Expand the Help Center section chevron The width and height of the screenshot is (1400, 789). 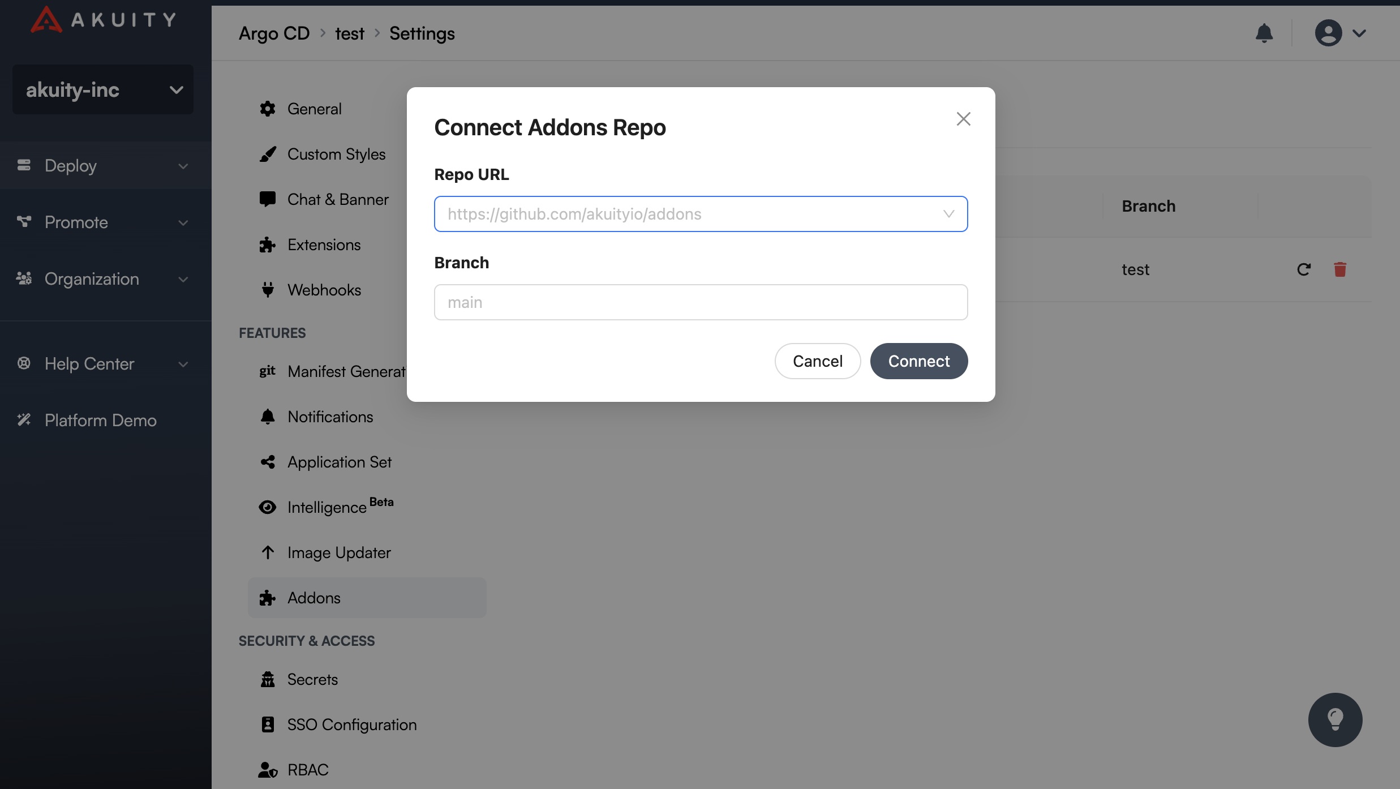click(183, 364)
